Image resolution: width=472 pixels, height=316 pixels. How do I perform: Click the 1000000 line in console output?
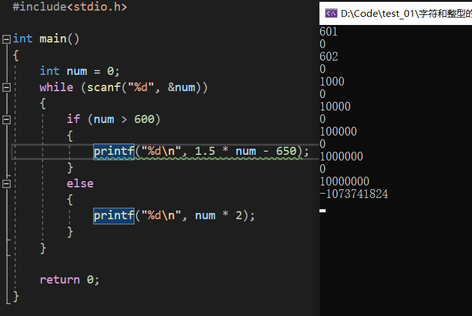tap(341, 156)
